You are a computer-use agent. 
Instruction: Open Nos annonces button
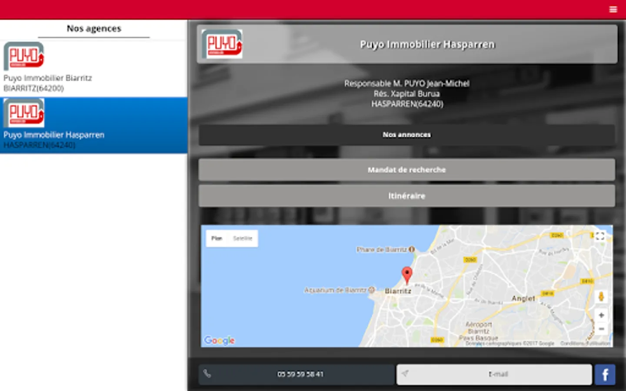[407, 135]
